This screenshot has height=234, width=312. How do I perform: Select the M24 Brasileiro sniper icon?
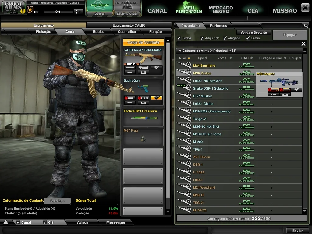(x=184, y=65)
